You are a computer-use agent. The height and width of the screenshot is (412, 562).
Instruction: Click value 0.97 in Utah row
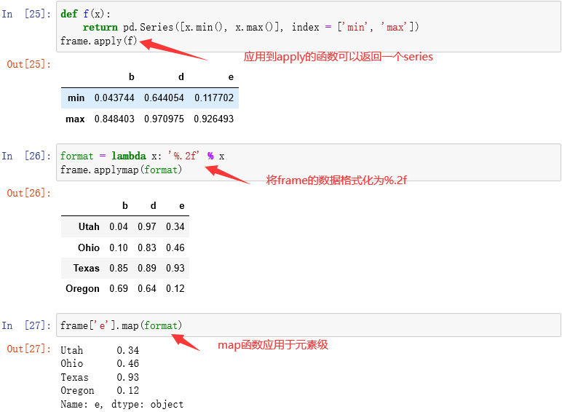click(147, 227)
